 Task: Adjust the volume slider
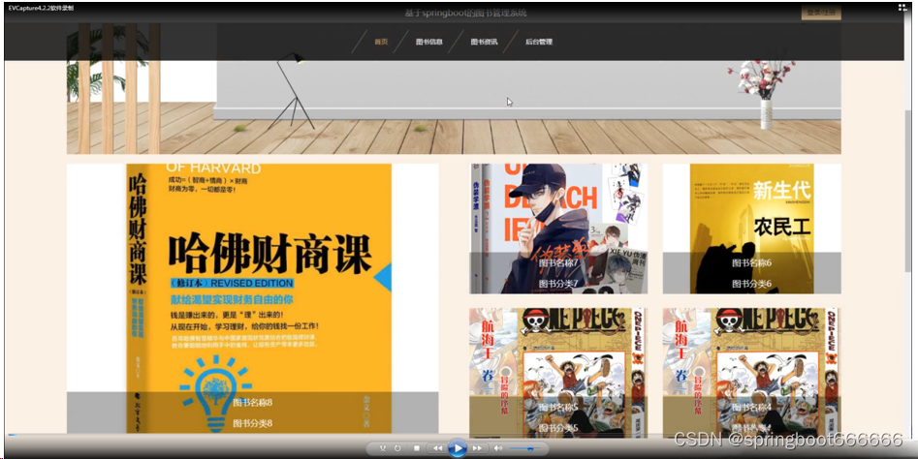point(525,448)
